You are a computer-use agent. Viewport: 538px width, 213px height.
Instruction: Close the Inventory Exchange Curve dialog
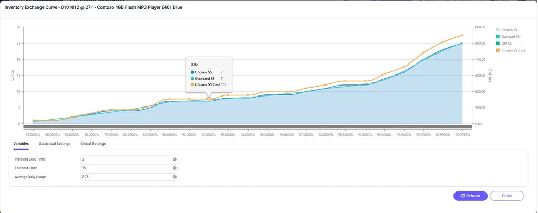pos(507,196)
